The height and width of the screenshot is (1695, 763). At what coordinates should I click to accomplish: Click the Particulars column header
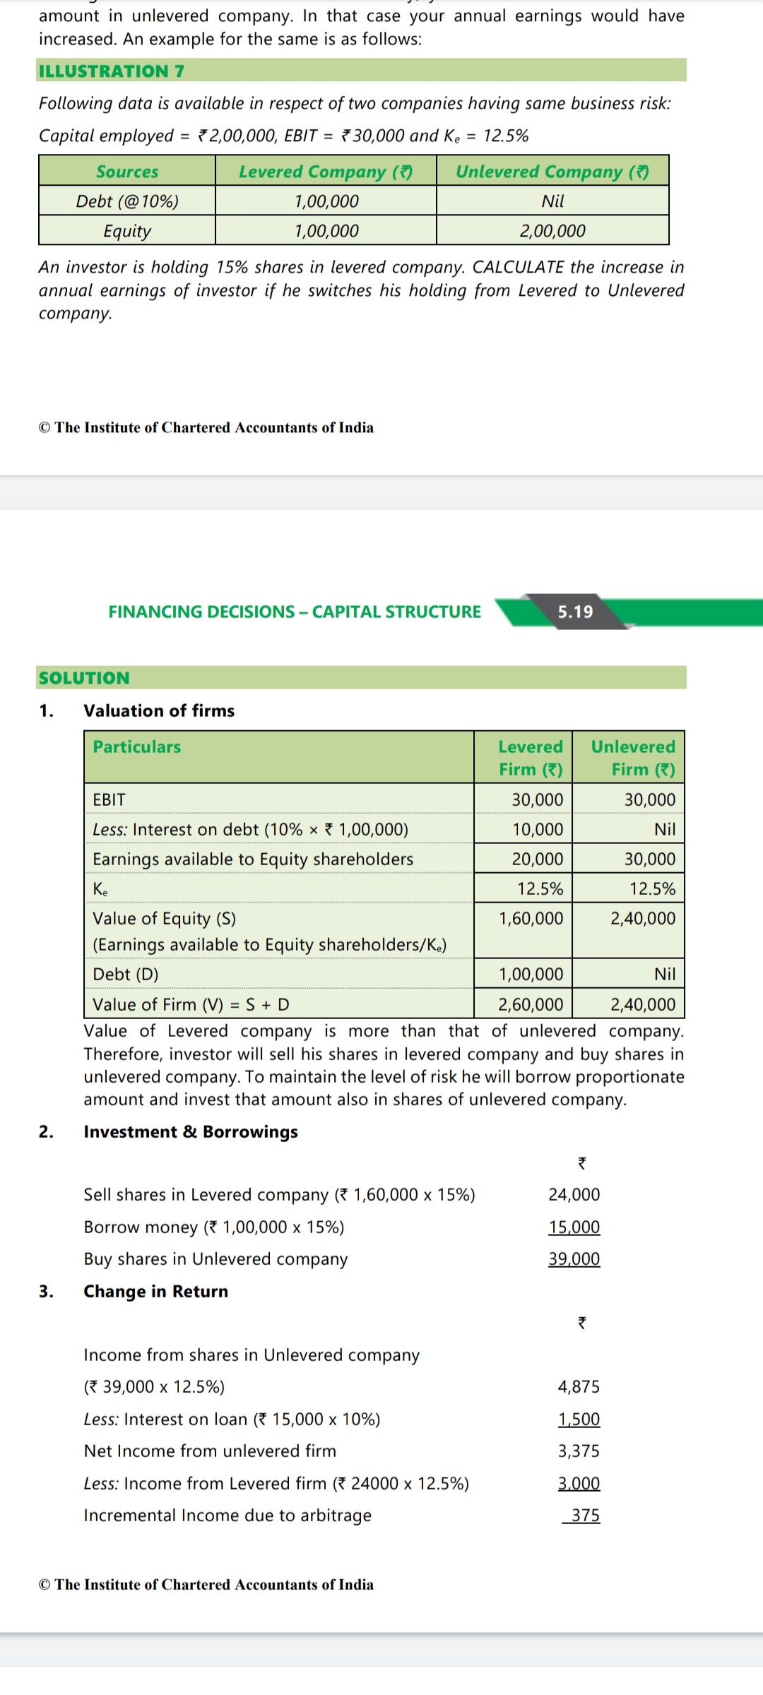[x=137, y=747]
